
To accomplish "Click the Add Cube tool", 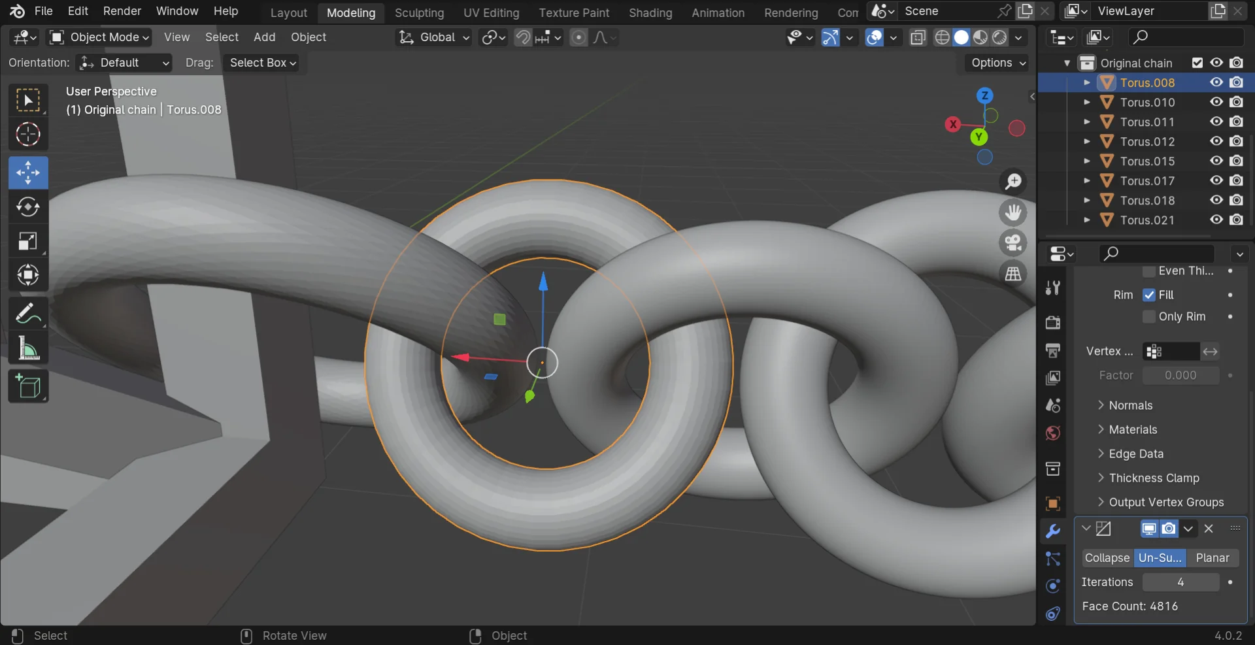I will [27, 387].
